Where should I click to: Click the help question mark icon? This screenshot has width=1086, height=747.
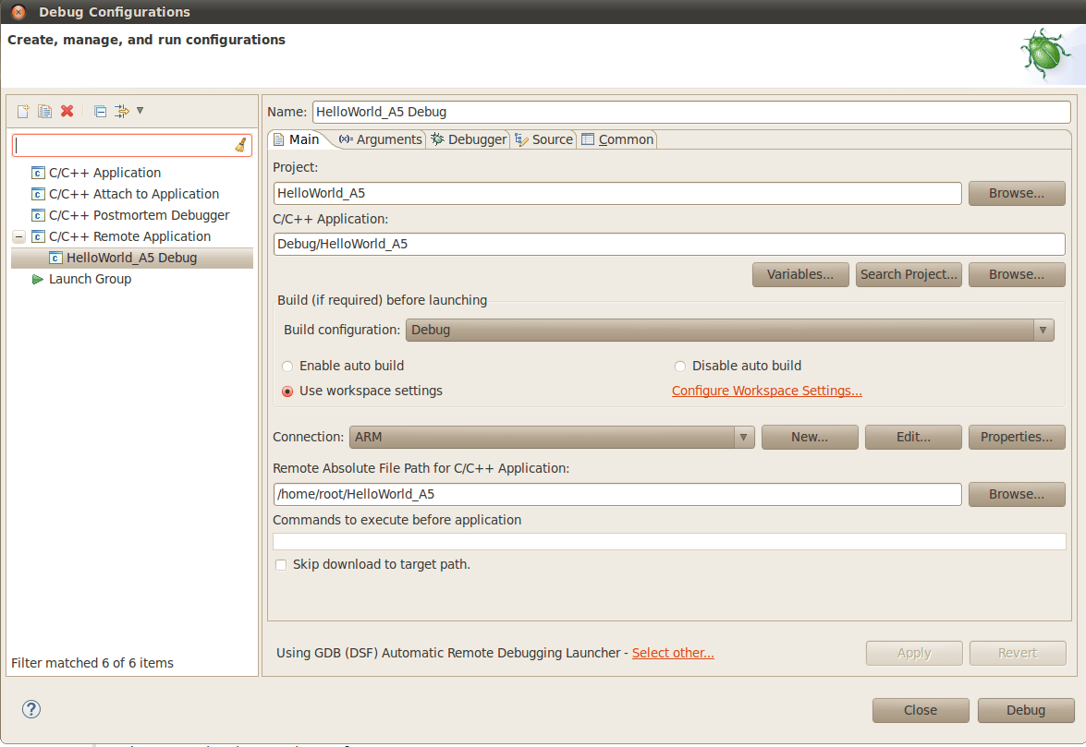31,709
